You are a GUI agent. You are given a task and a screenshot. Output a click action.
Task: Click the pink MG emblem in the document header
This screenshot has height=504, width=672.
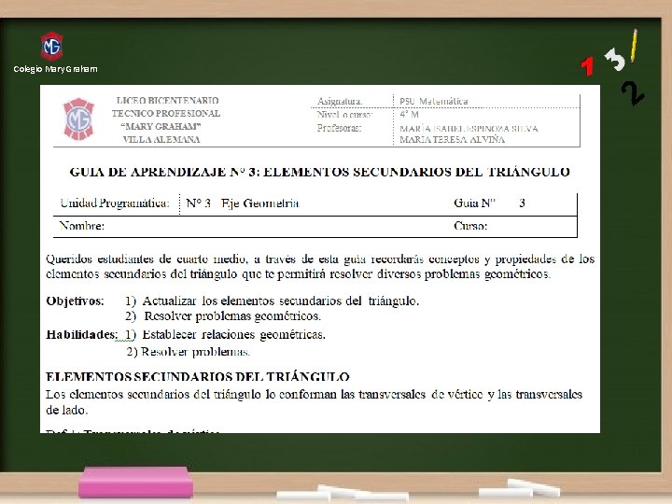coord(78,119)
